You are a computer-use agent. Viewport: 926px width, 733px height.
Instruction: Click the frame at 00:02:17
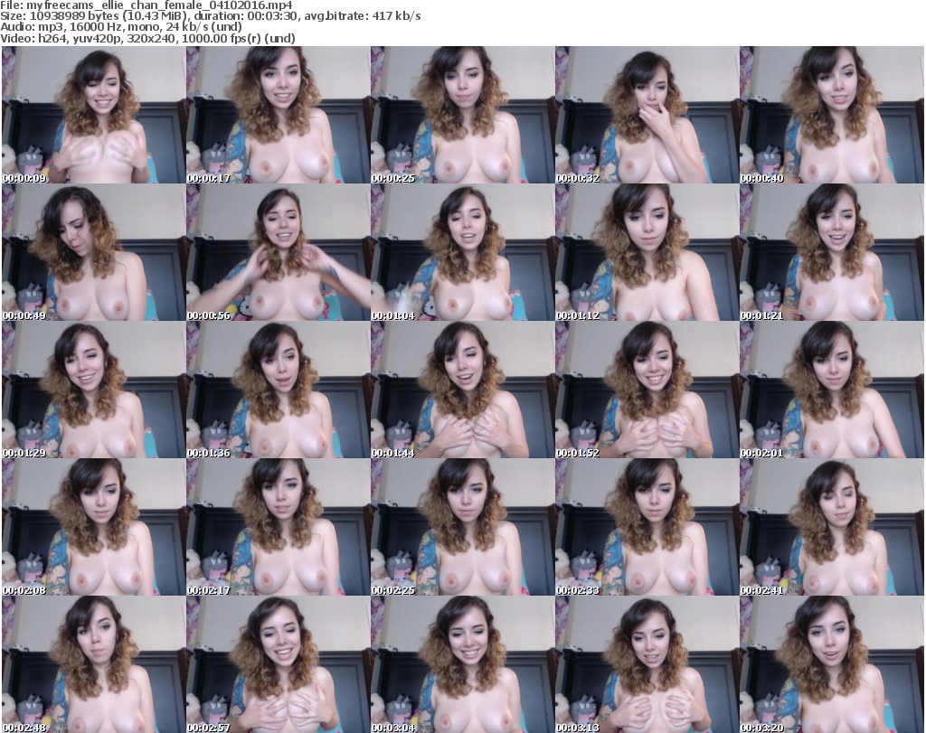click(x=279, y=527)
